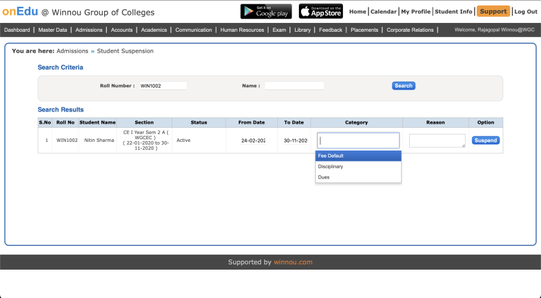
Task: Click the Google Play store badge
Action: [266, 11]
